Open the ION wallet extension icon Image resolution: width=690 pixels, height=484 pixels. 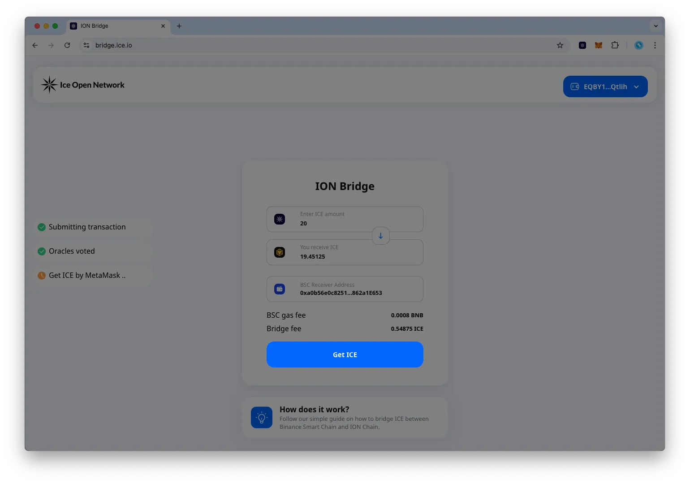[582, 45]
